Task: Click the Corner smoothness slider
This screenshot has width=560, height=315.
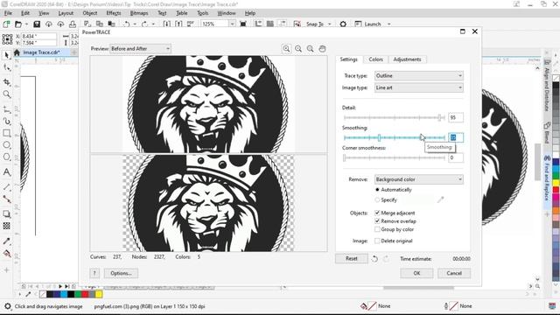Action: pos(395,157)
